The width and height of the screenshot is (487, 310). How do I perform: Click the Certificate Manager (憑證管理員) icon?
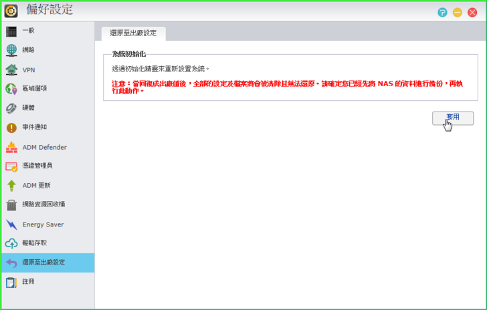[x=11, y=166]
